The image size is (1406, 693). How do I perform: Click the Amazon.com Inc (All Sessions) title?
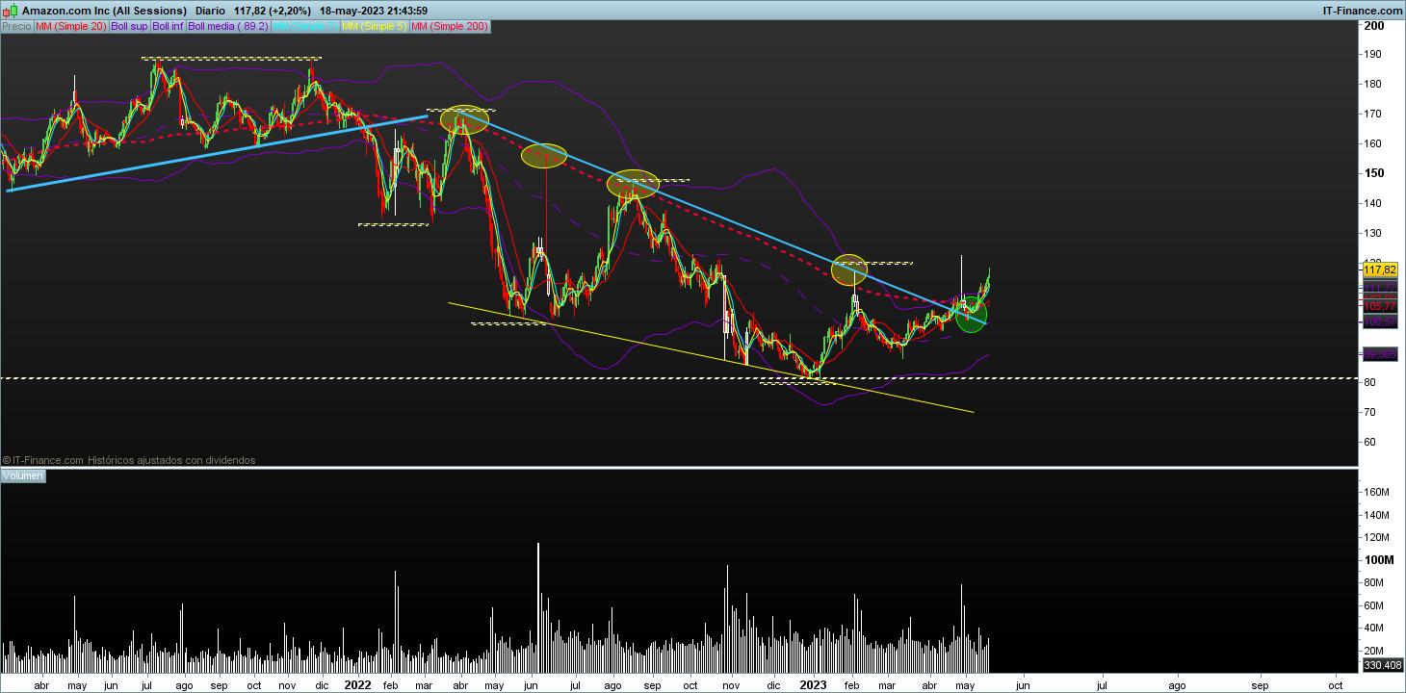[104, 11]
